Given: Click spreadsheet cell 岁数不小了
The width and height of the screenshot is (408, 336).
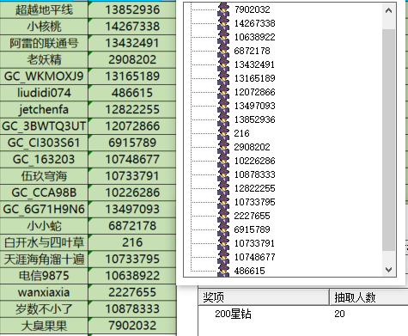Looking at the screenshot, I should 44,309.
